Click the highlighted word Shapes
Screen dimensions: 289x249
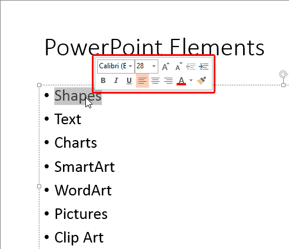[78, 95]
